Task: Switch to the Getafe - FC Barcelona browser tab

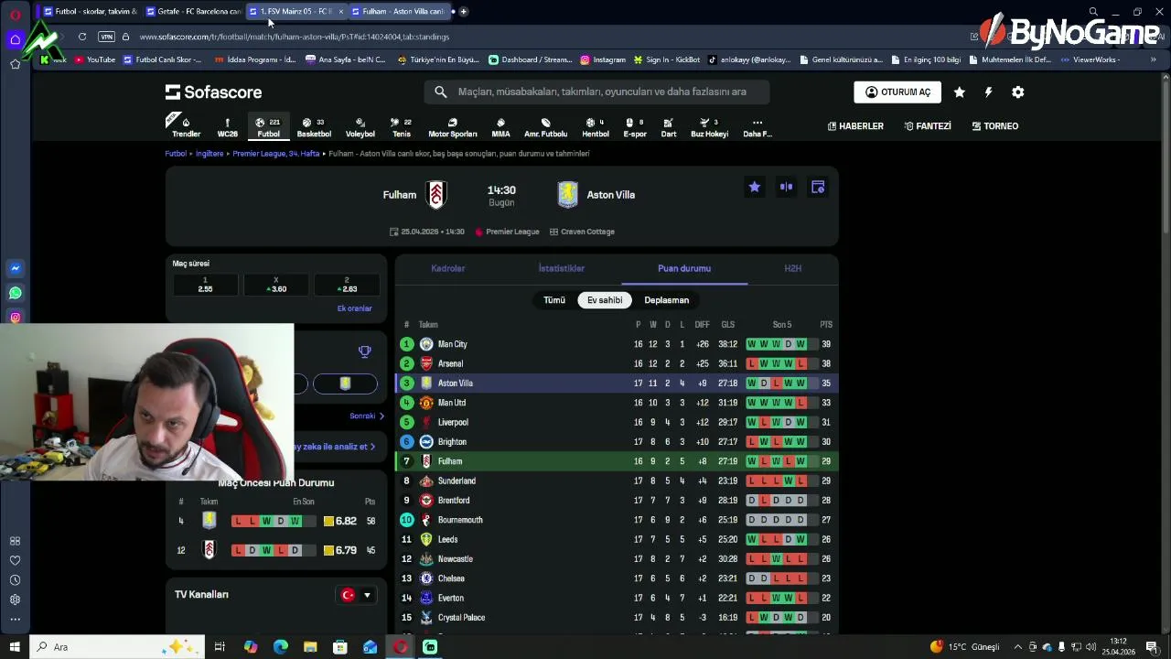Action: (x=192, y=11)
